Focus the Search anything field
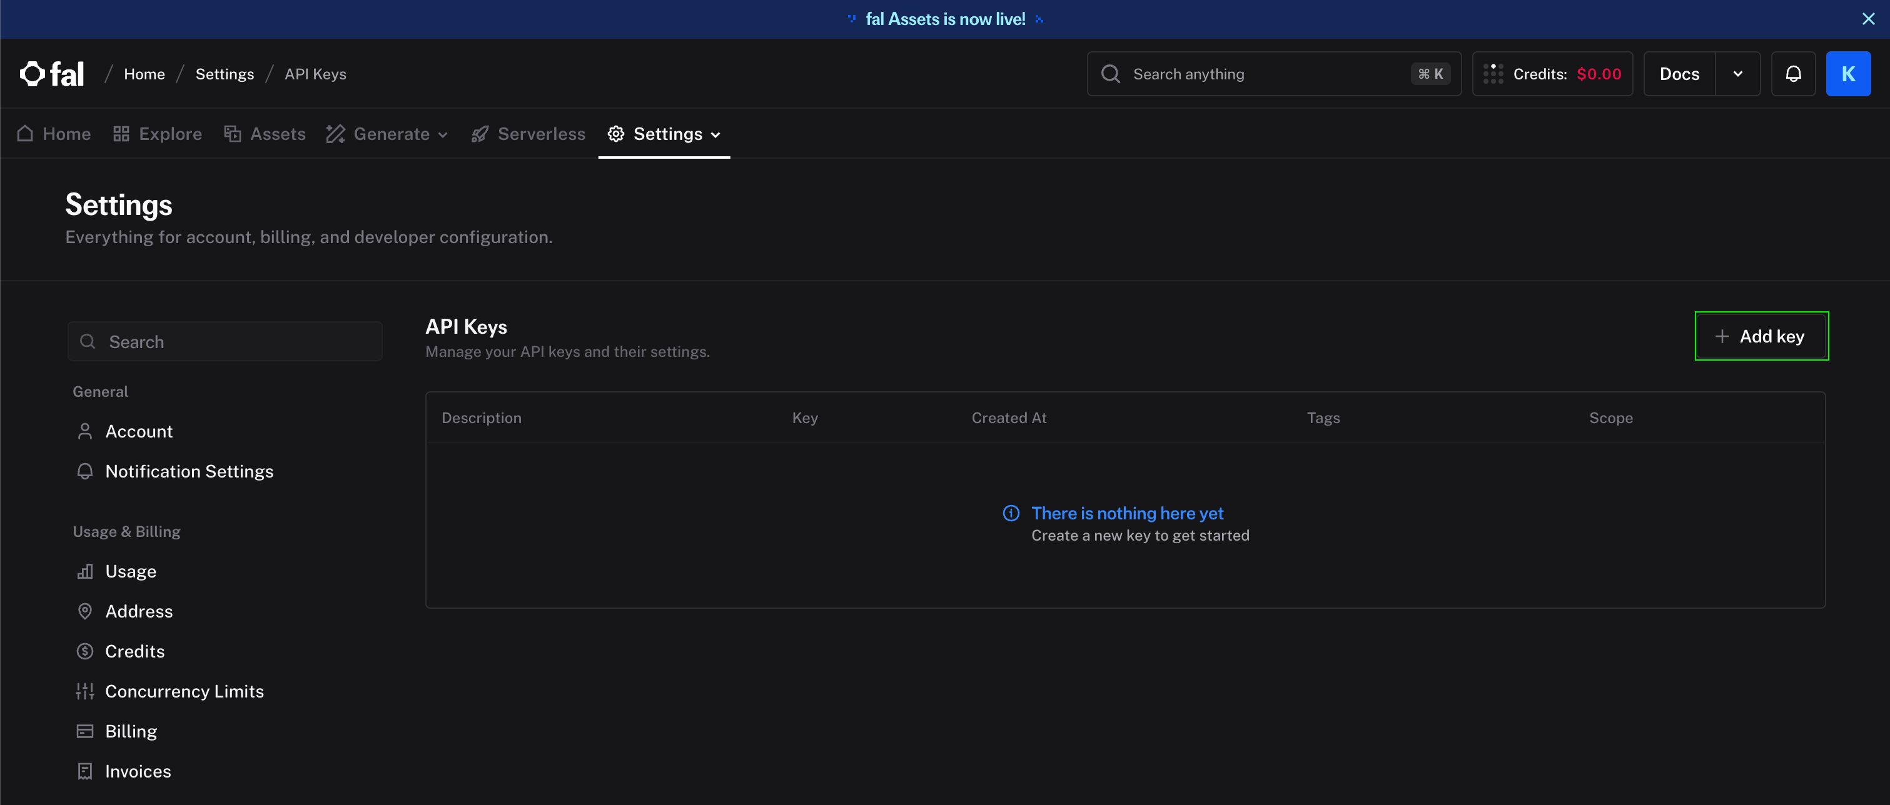This screenshot has width=1890, height=805. click(1274, 74)
